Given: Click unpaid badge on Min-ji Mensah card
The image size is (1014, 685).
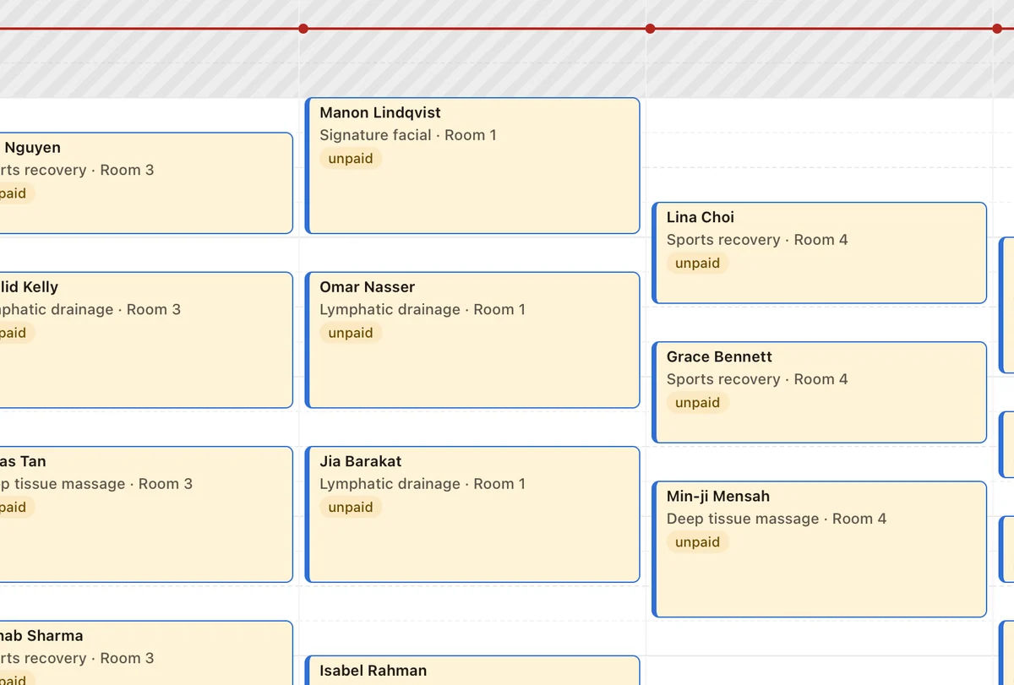Looking at the screenshot, I should point(697,542).
